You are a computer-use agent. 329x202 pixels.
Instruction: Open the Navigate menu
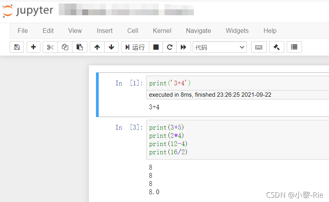(199, 31)
